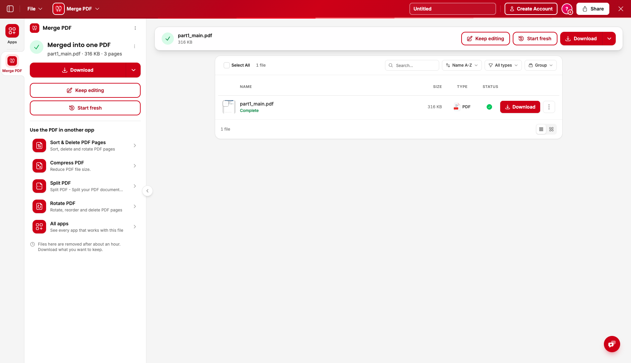631x363 pixels.
Task: Click the Share button
Action: point(593,9)
